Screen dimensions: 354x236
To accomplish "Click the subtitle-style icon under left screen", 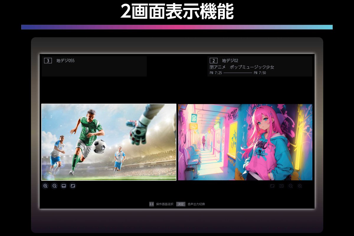I will point(63,186).
